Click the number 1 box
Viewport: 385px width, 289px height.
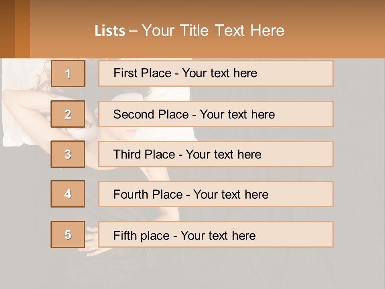[68, 73]
